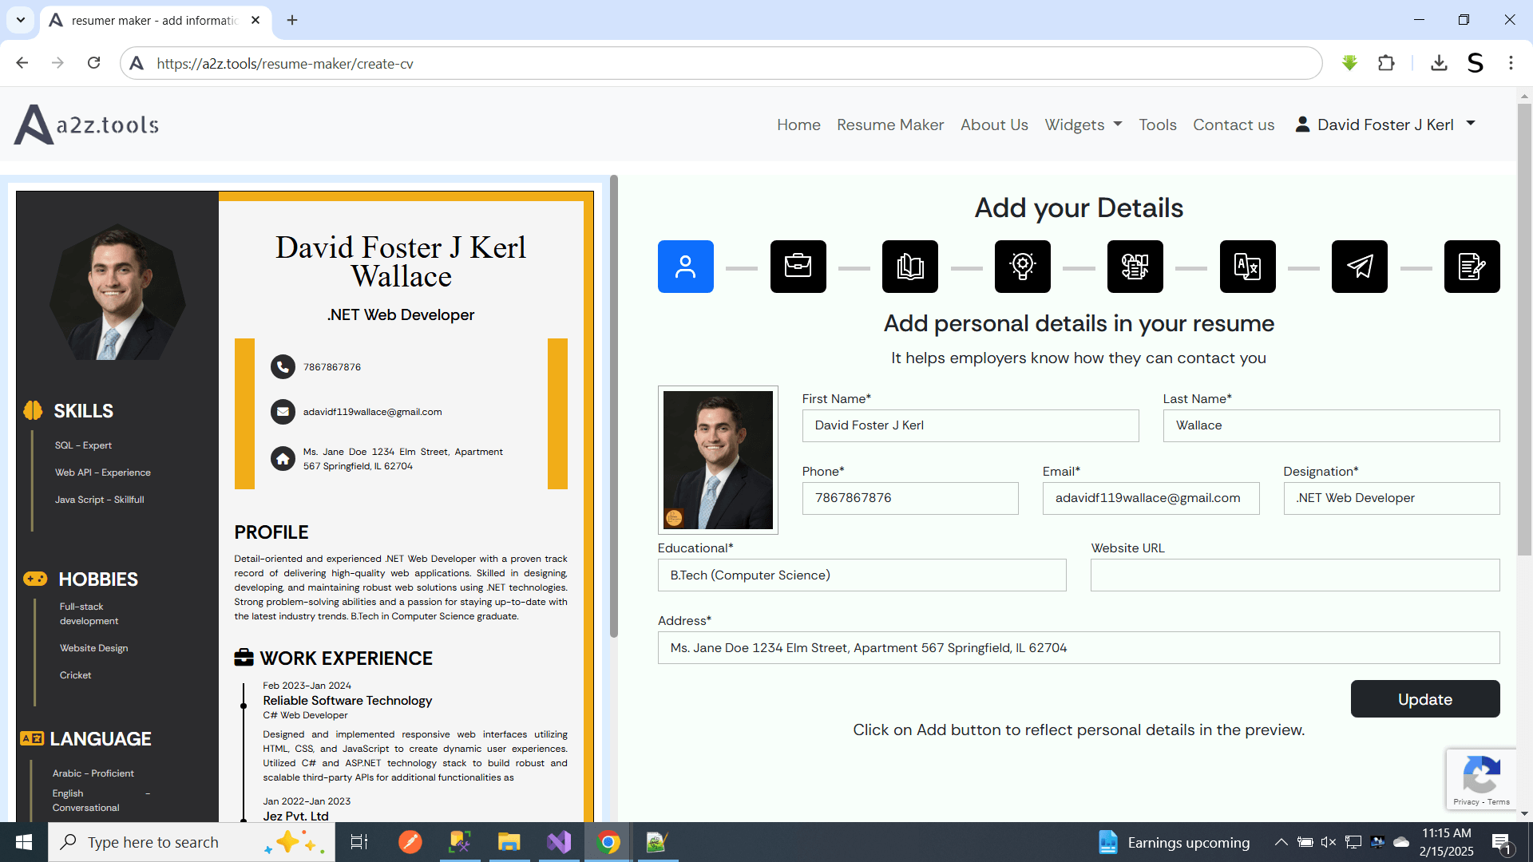Screen dimensions: 1533x862
Task: Open the hobbies step icon
Action: coord(1135,267)
